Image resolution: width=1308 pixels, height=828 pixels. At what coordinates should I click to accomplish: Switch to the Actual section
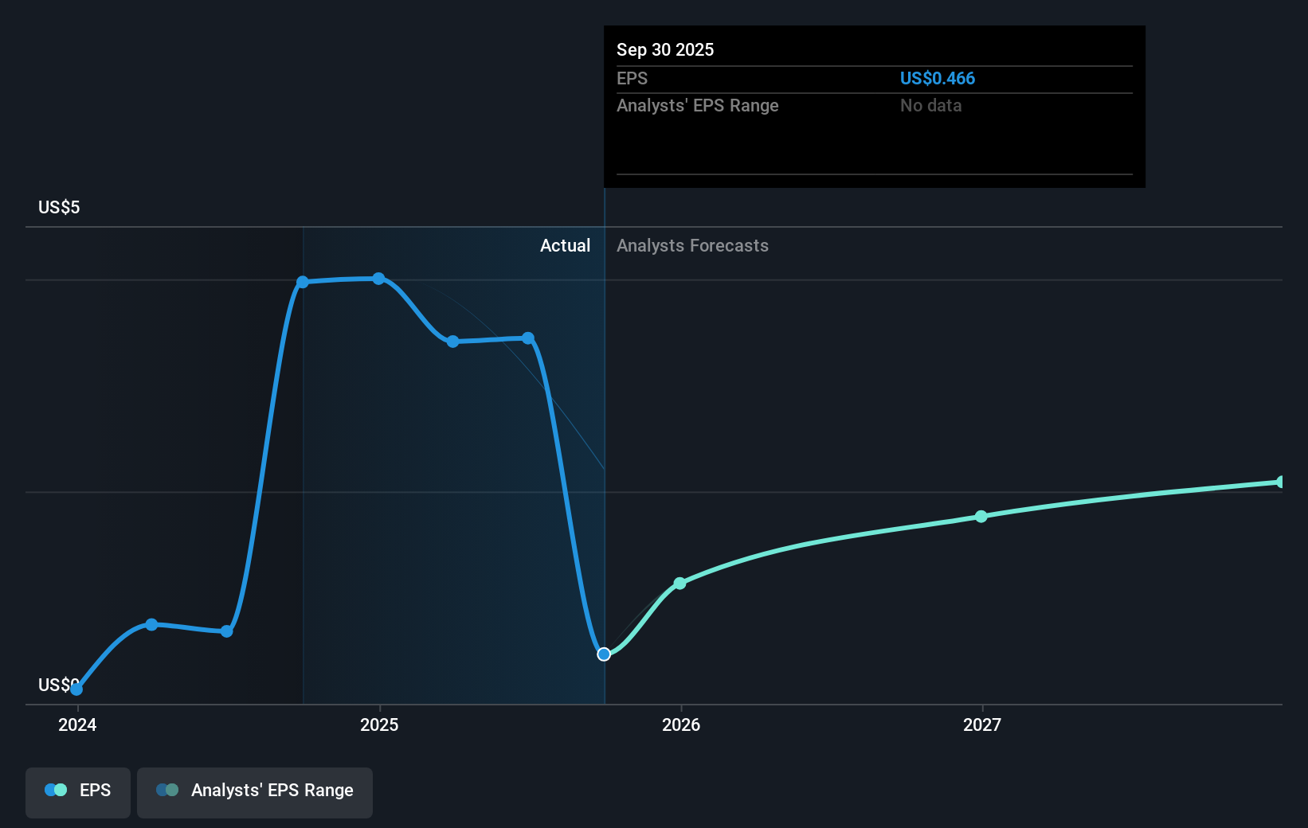tap(565, 245)
